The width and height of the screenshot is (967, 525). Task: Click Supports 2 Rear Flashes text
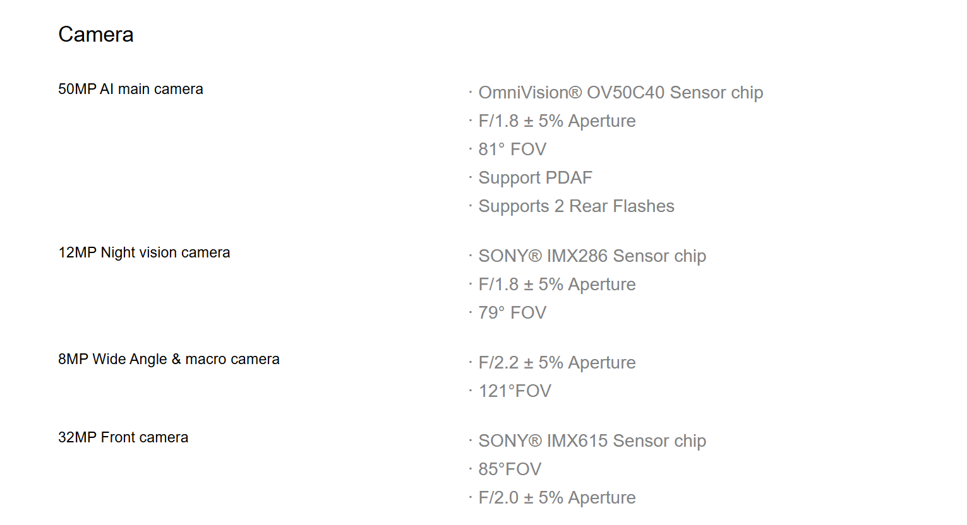point(577,206)
